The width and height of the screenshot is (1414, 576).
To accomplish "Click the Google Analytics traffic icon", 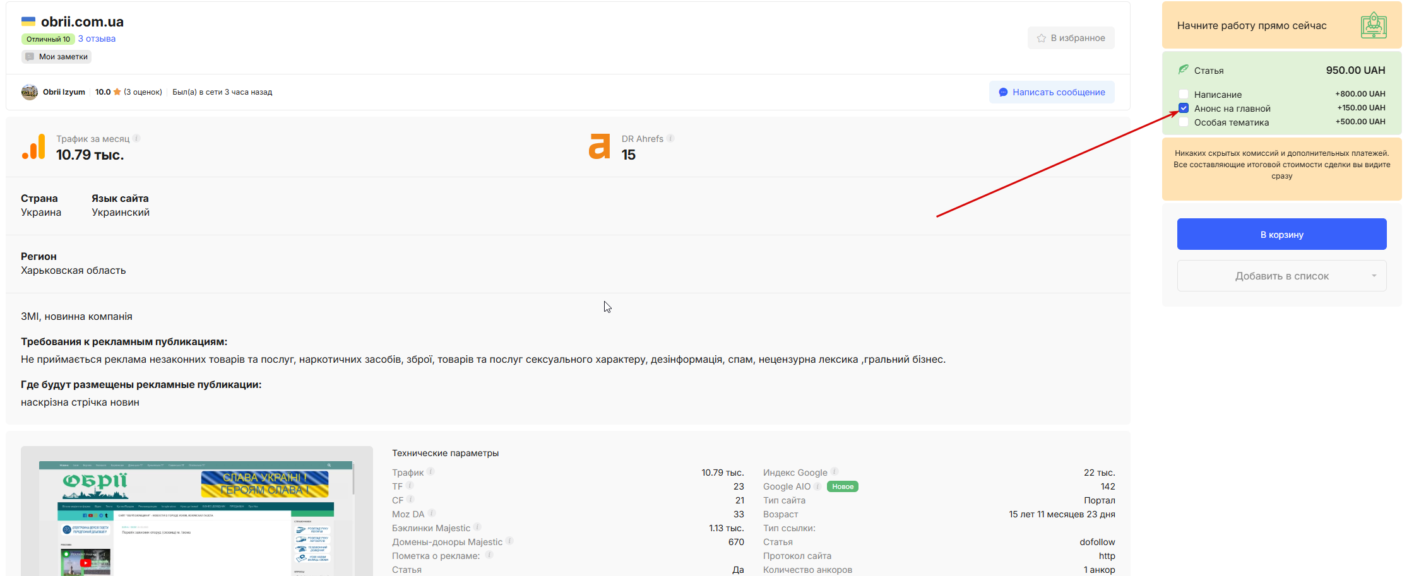I will tap(34, 146).
